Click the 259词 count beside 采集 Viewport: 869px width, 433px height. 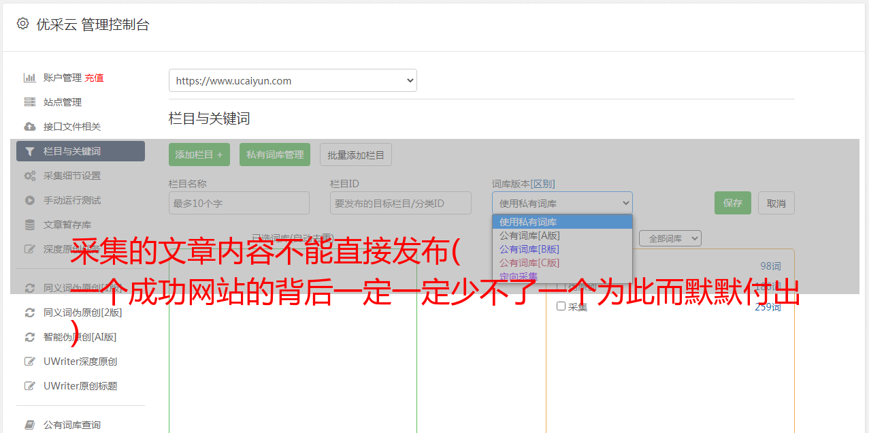[x=768, y=307]
